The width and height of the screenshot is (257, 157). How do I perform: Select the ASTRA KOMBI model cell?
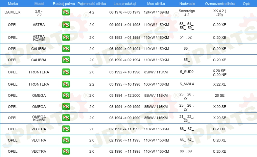(39, 38)
